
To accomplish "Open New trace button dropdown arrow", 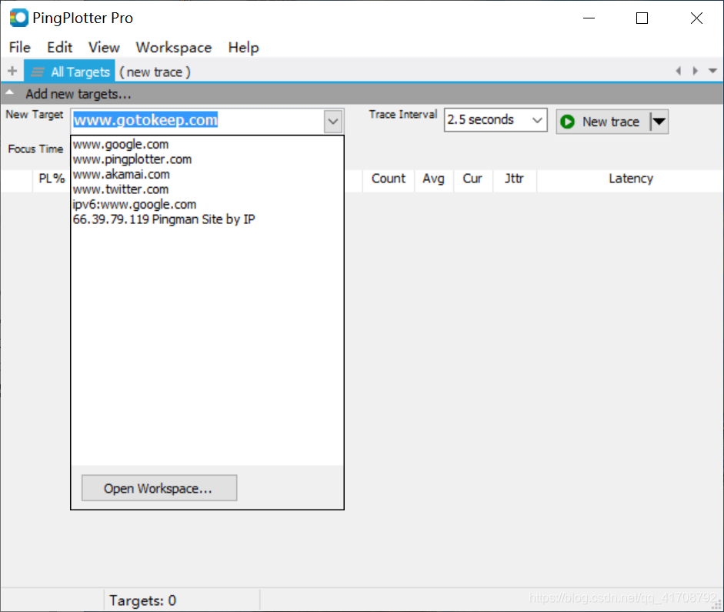I will pos(659,122).
